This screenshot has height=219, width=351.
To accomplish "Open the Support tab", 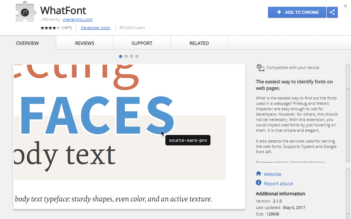I will tap(142, 43).
